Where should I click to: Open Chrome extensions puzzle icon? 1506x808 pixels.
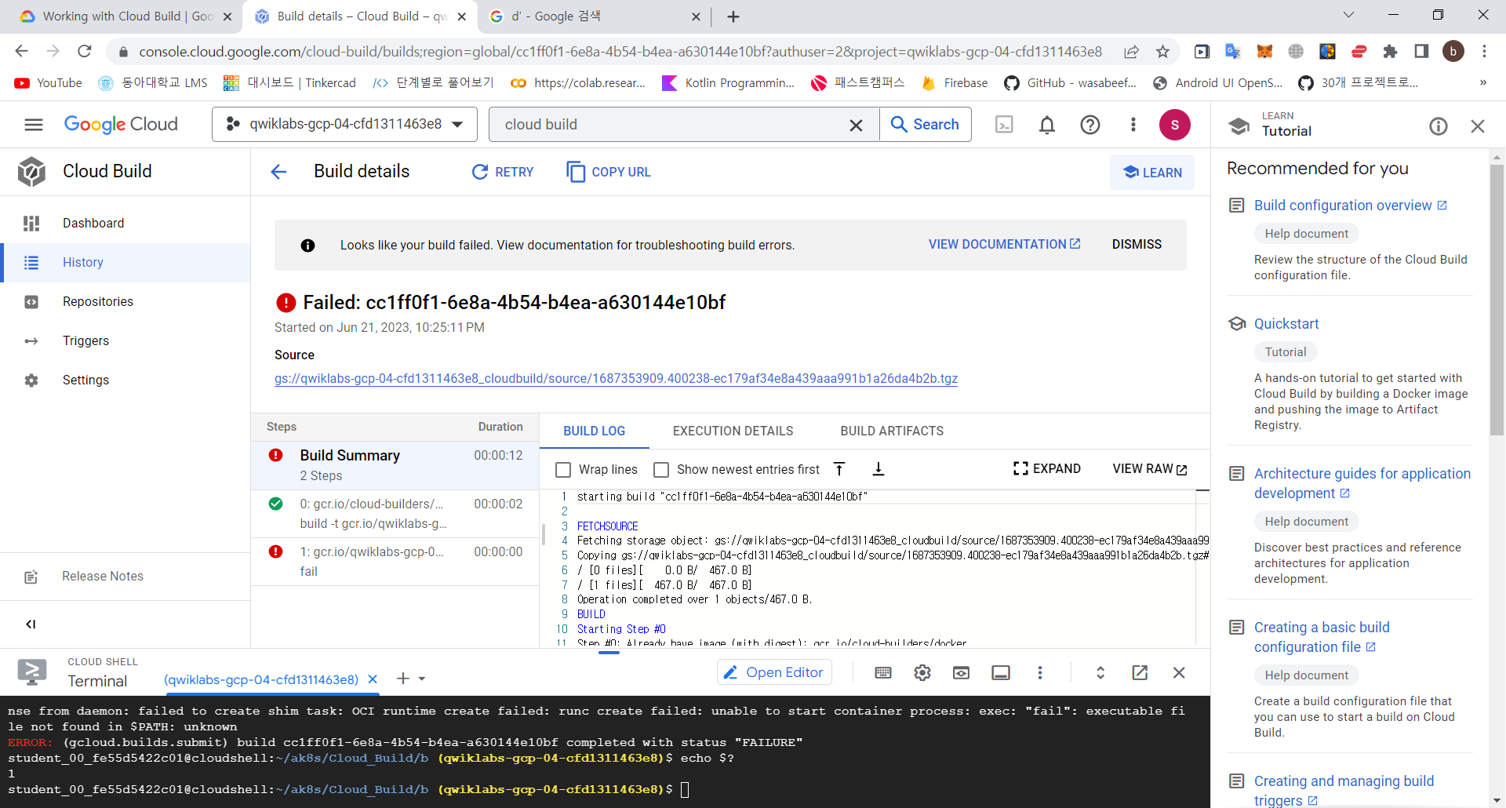coord(1390,52)
